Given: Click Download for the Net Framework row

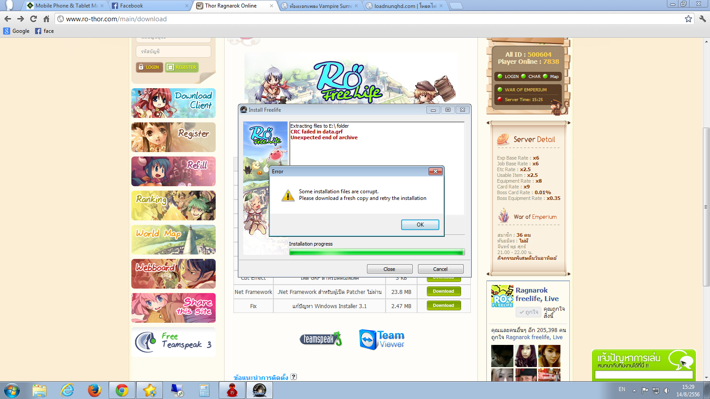Looking at the screenshot, I should tap(444, 291).
